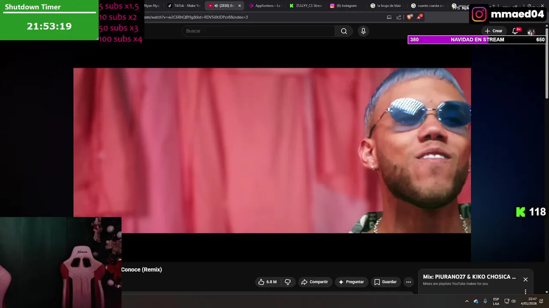Viewport: 549px width, 308px height.
Task: Open Windows notification center bell
Action: click(x=541, y=301)
